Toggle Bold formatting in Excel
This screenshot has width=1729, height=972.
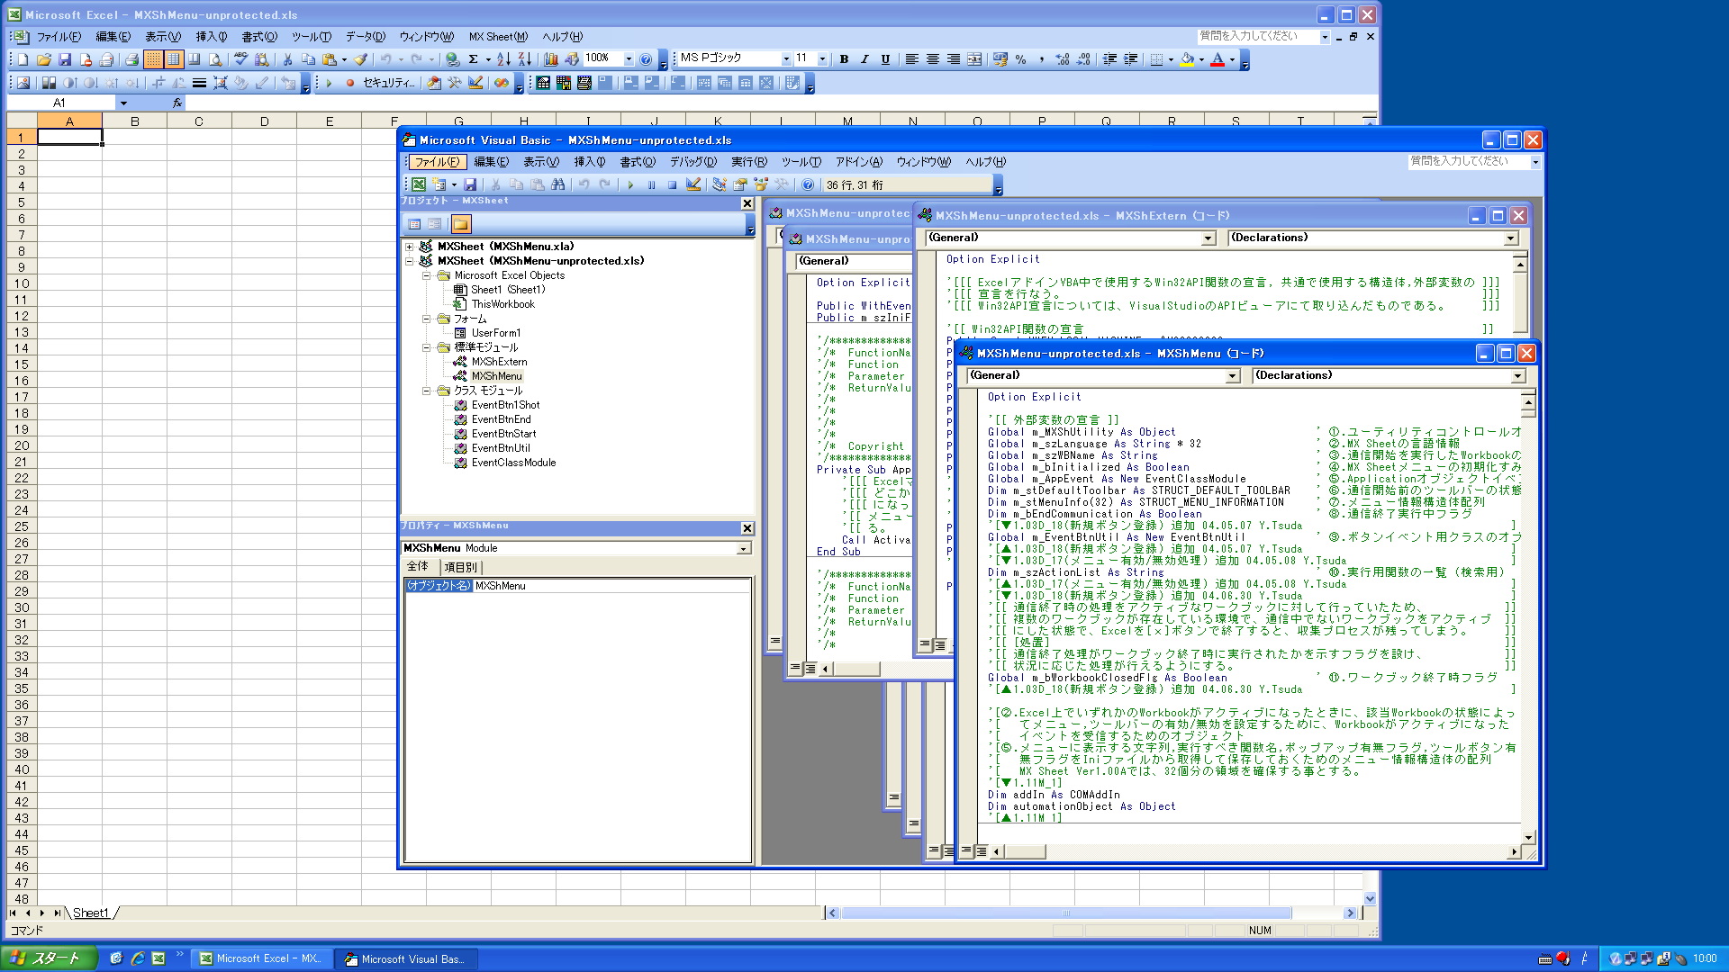[844, 59]
